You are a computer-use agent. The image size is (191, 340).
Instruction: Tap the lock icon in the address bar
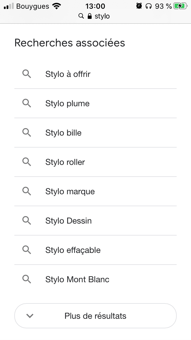89,16
